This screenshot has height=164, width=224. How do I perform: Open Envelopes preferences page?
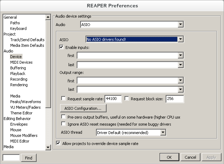(x=19, y=124)
